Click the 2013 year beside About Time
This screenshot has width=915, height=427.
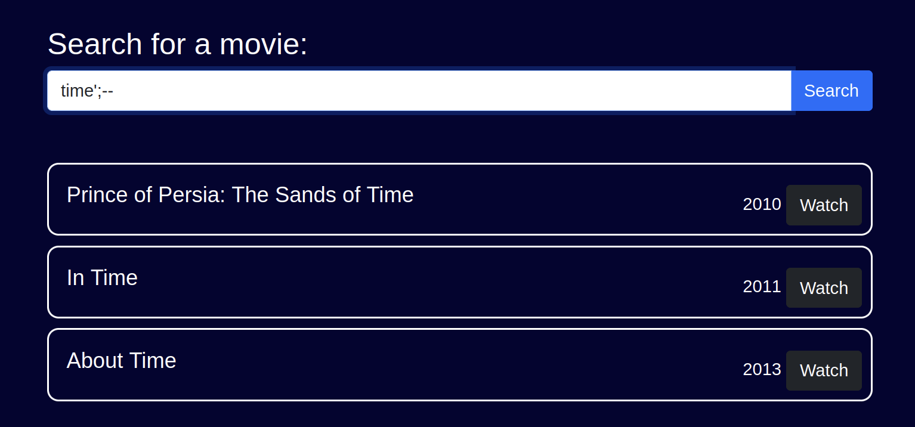[x=762, y=370]
